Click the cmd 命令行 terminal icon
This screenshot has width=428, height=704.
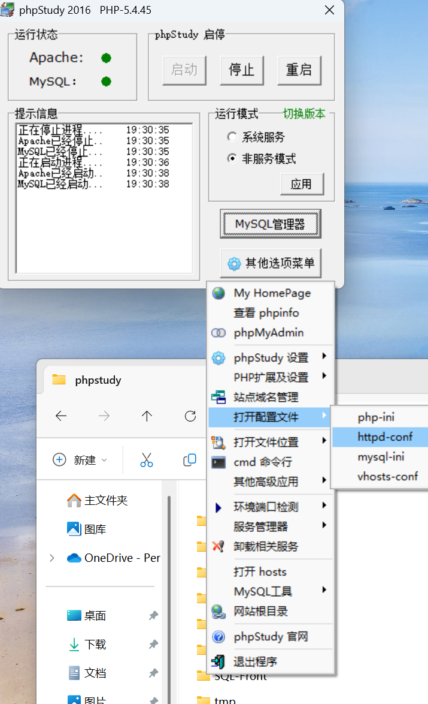point(218,462)
